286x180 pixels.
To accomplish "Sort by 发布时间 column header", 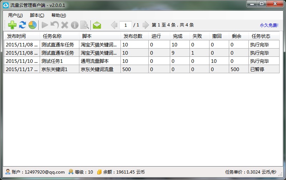I will [22, 36].
